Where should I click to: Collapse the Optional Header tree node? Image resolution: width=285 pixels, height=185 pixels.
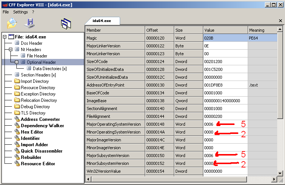pos(16,62)
